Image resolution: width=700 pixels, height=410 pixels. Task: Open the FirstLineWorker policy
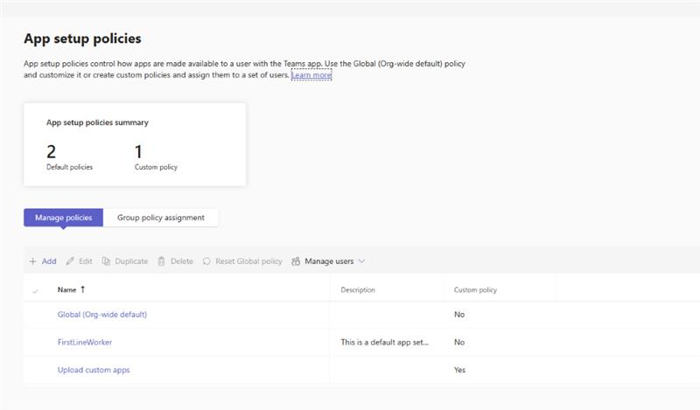click(85, 342)
